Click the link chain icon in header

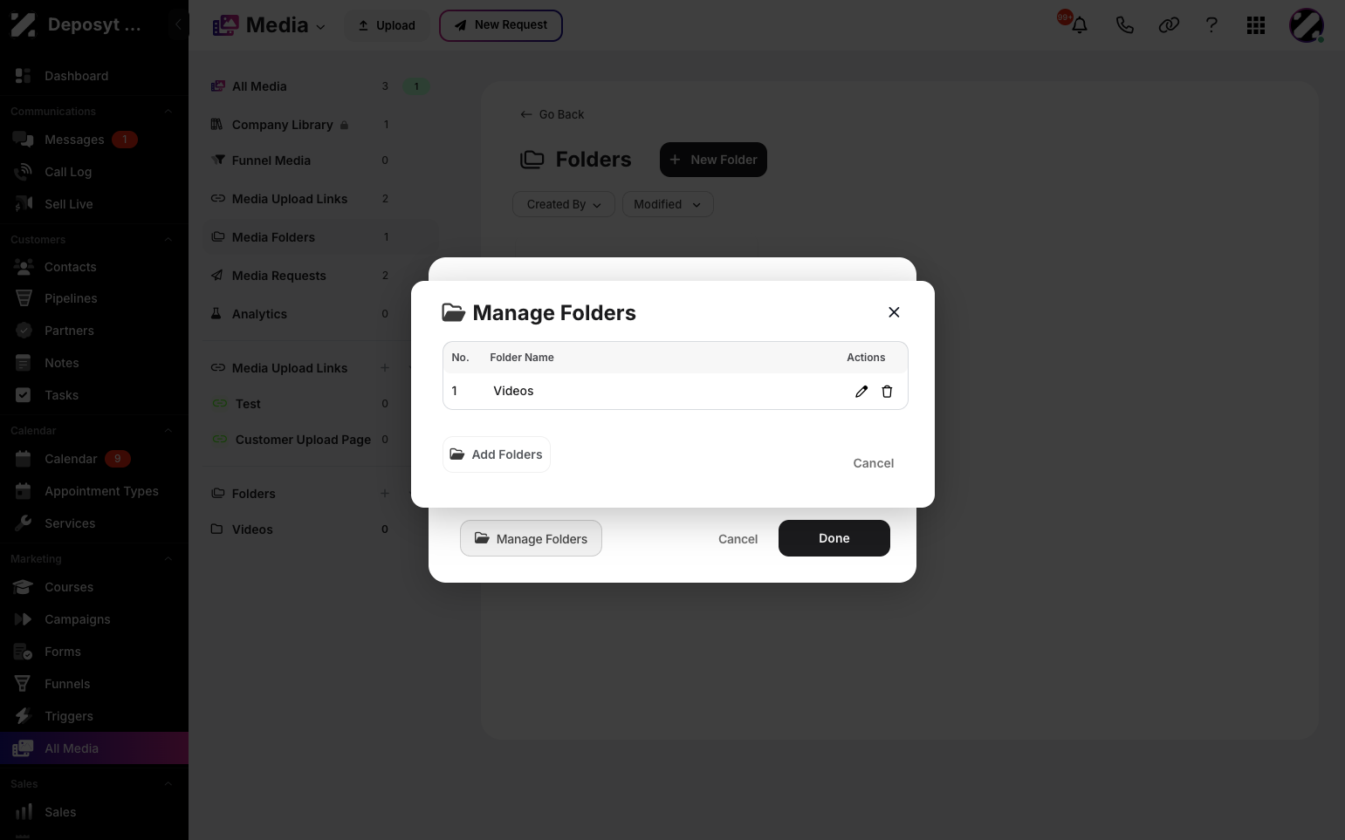click(1169, 25)
